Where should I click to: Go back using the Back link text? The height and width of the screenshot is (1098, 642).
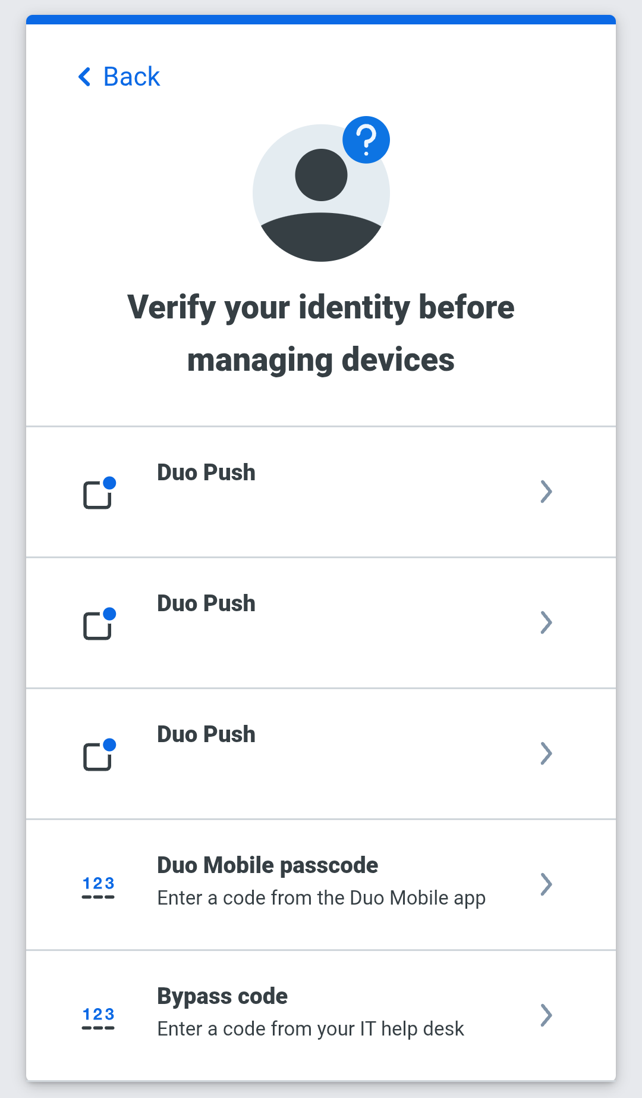click(131, 77)
